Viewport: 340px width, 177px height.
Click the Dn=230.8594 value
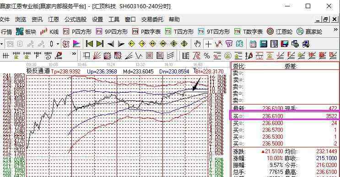(x=174, y=71)
